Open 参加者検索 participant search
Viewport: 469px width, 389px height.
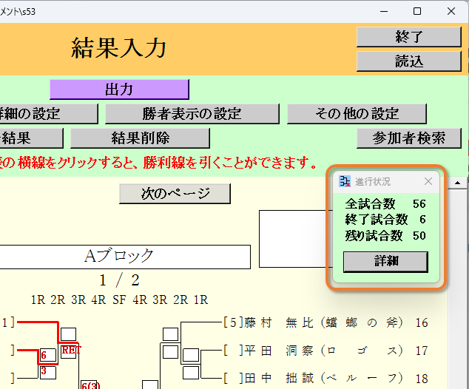coord(408,138)
